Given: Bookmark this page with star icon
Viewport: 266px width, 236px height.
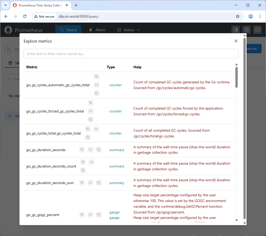Looking at the screenshot, I should tap(238, 16).
